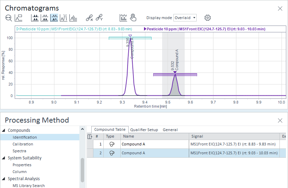Click row number 1 cell
288x188 pixels.
pos(98,144)
